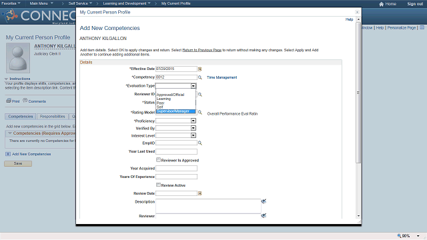Check the Reviewer Is Approved checkbox
The width and height of the screenshot is (427, 240).
158,160
